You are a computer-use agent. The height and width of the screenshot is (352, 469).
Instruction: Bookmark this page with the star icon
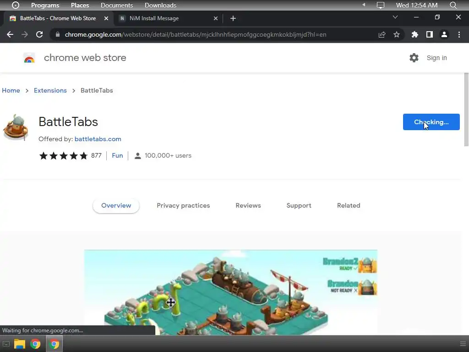point(397,34)
